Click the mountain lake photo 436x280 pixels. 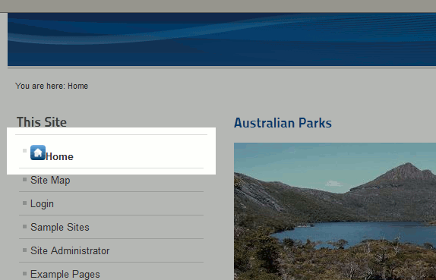point(335,211)
